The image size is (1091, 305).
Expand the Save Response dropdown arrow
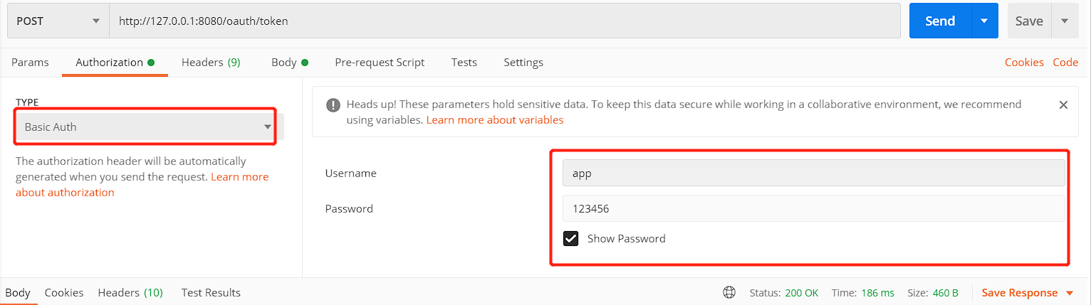coord(1070,293)
